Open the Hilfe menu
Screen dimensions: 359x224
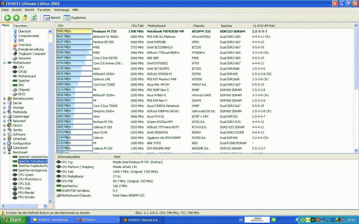(75, 10)
